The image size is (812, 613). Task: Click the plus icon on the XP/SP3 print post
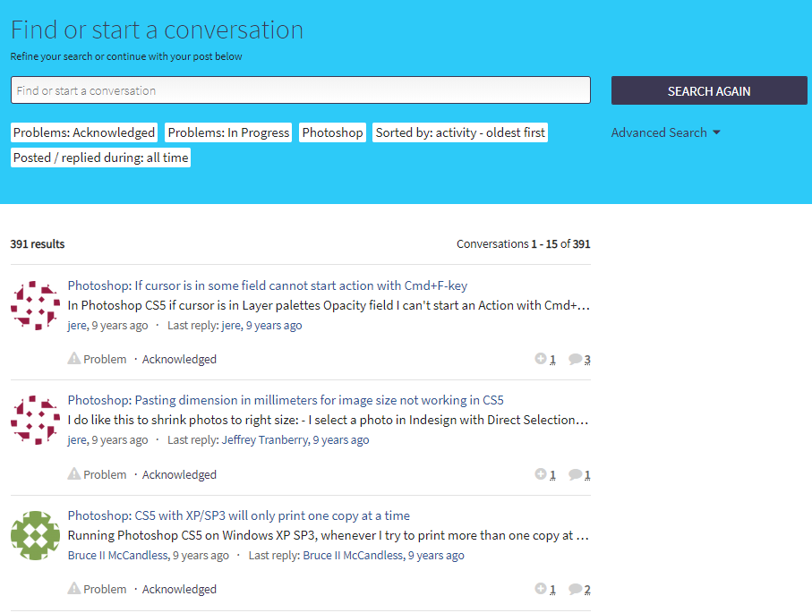(x=541, y=589)
